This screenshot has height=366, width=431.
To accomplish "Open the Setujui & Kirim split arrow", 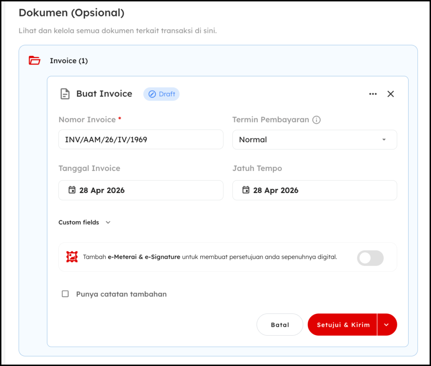I will 387,325.
